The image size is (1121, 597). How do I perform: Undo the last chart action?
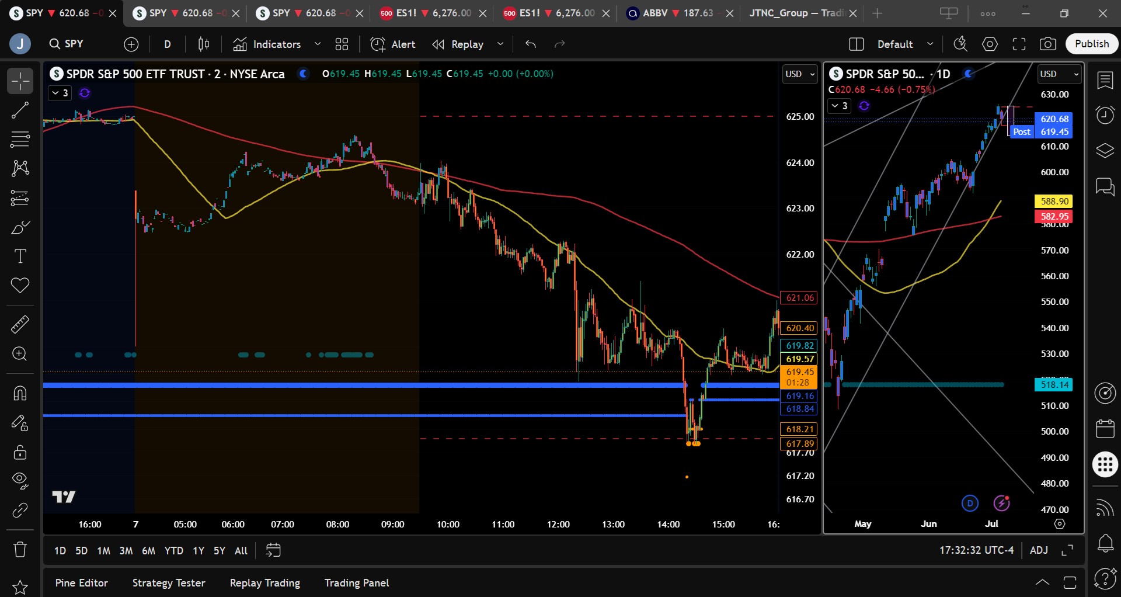click(x=530, y=44)
